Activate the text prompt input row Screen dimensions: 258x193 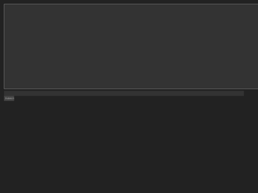[x=124, y=93]
